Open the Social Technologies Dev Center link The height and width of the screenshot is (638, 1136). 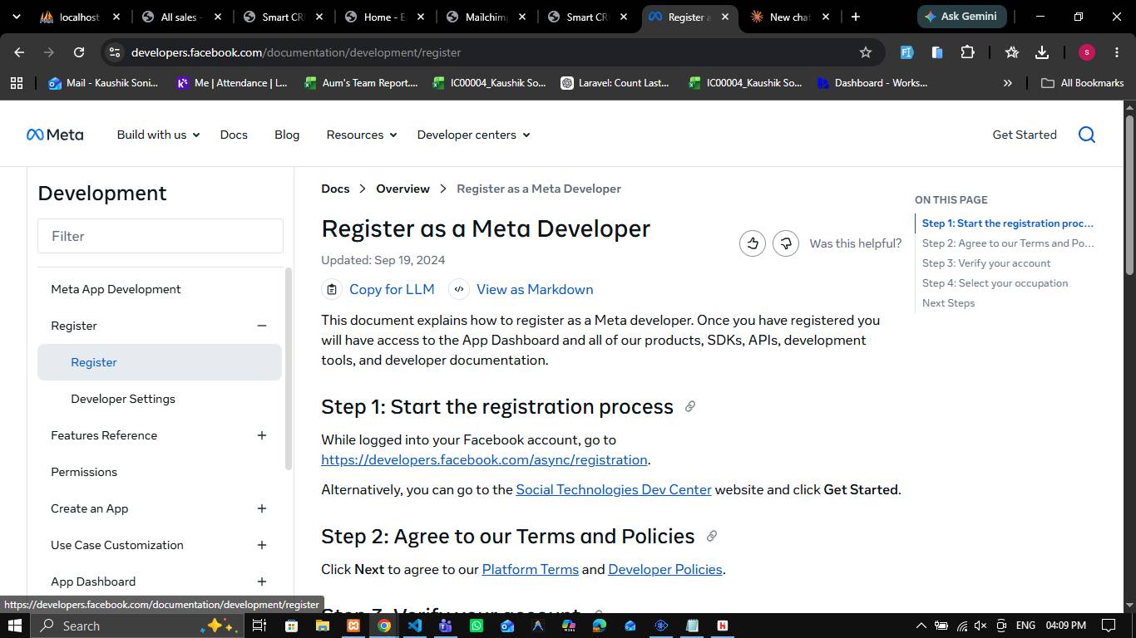614,489
